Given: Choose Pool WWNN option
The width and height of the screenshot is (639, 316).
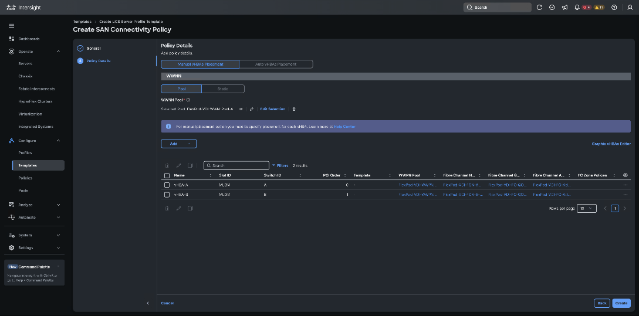Looking at the screenshot, I should tap(181, 89).
